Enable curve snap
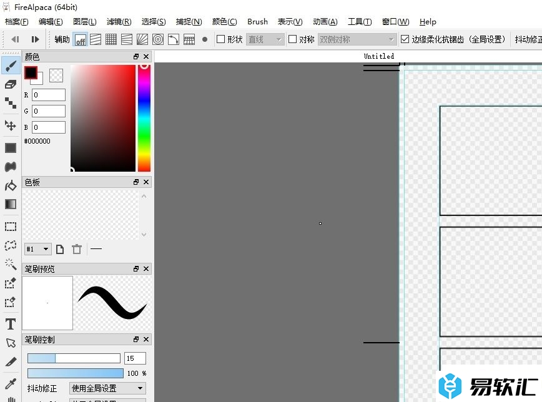 pos(173,39)
